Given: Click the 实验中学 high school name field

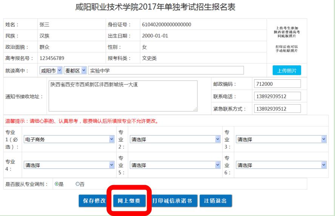Looking at the screenshot, I should (166, 70).
